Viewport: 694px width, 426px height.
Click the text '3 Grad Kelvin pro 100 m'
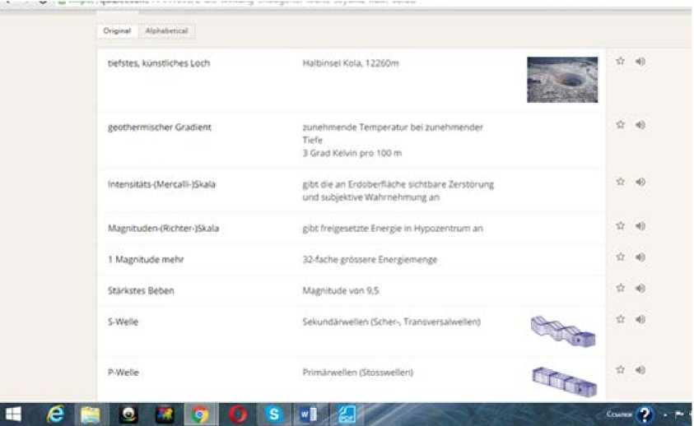point(352,153)
